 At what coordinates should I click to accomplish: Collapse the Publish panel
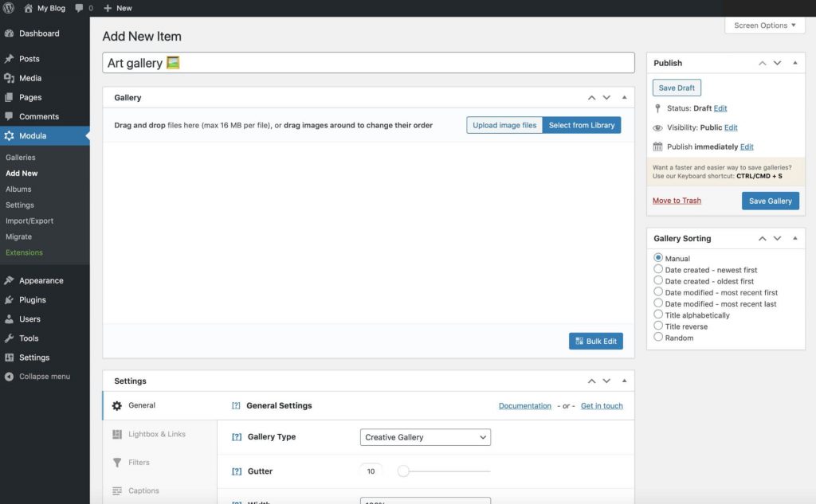coord(795,63)
